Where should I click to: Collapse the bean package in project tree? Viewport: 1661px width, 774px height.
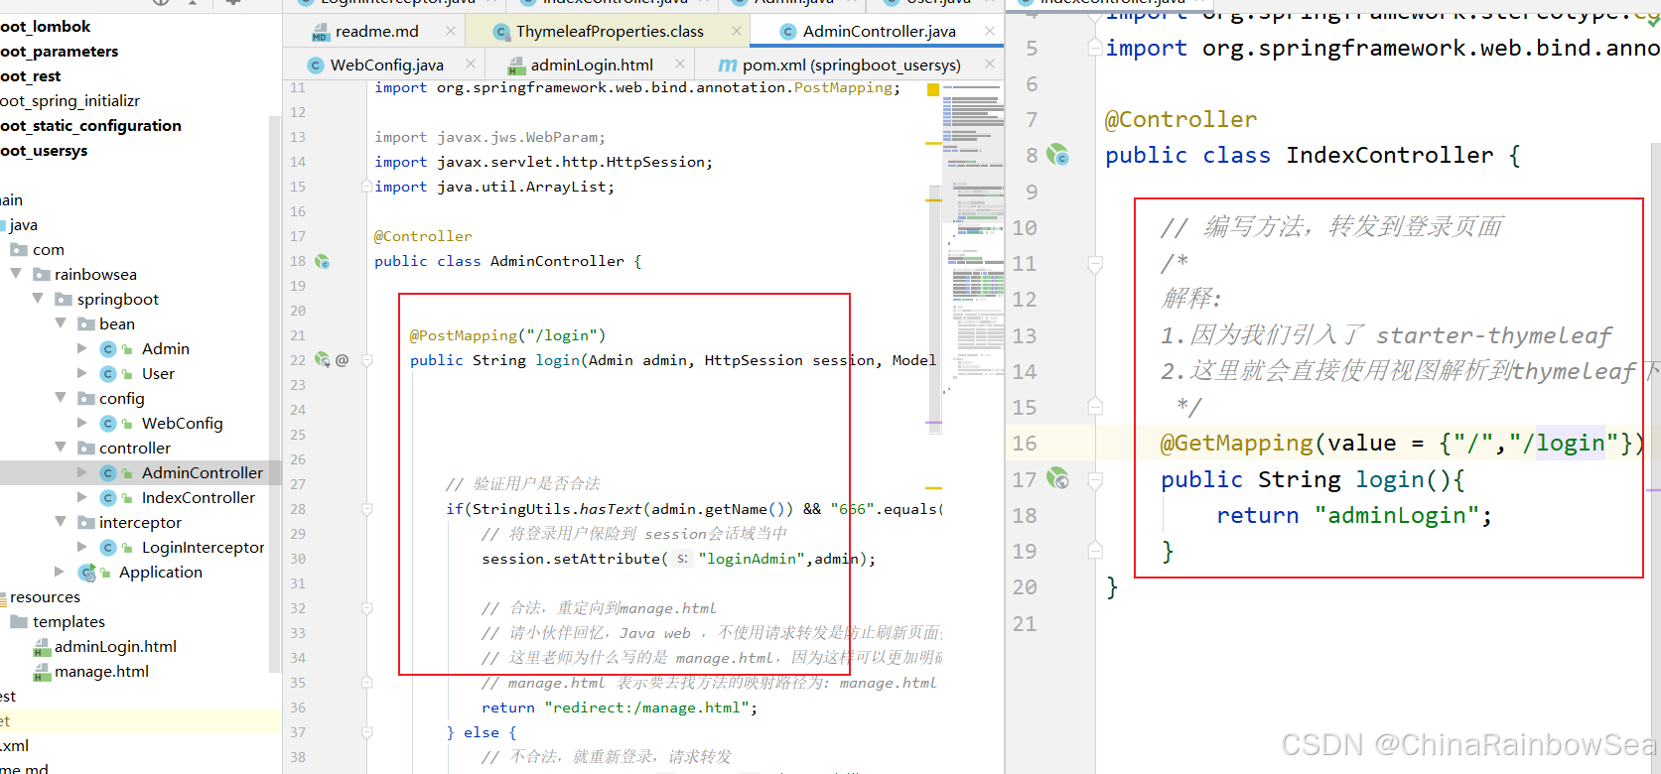point(62,324)
